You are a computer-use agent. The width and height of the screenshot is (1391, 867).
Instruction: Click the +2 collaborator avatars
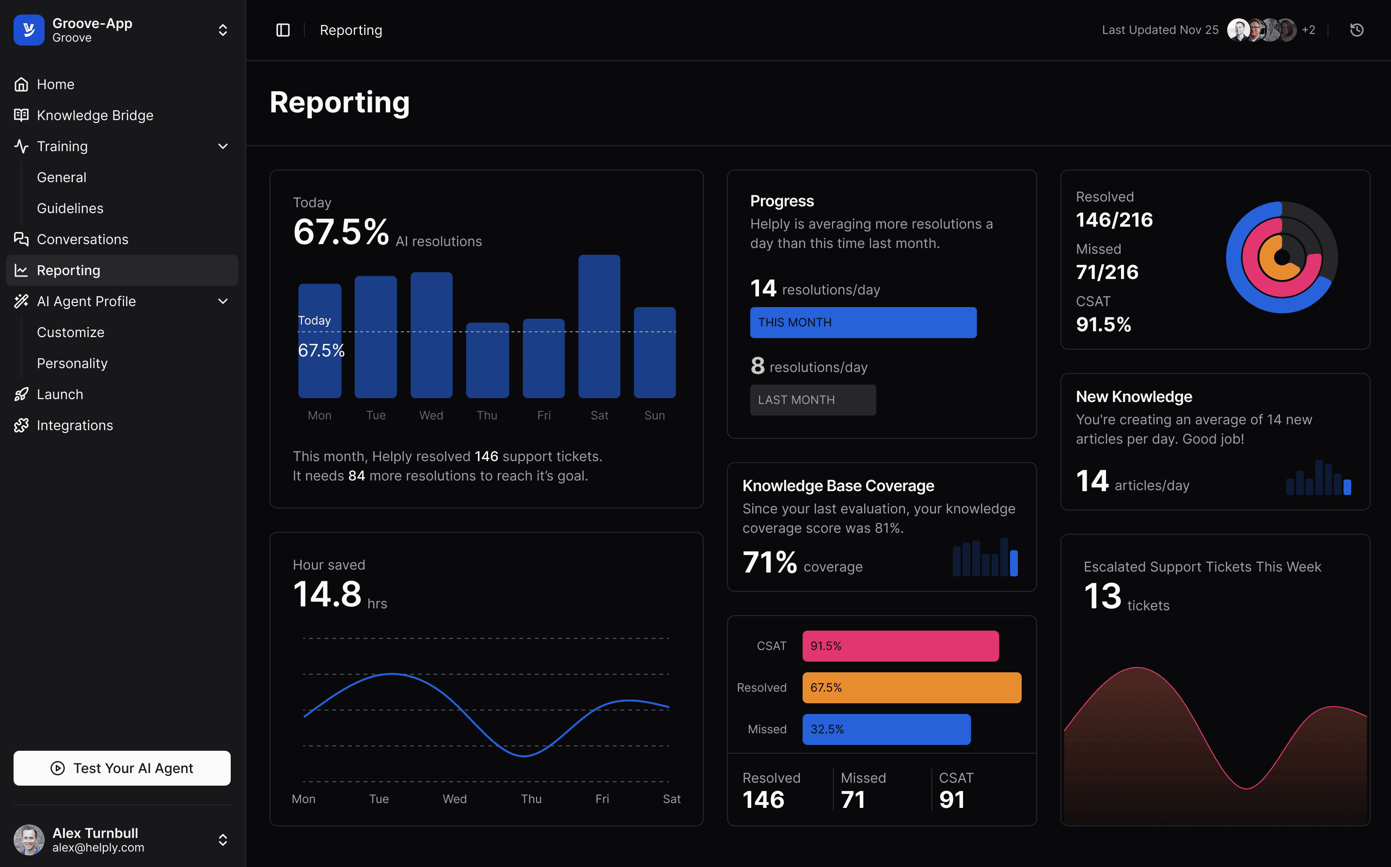[1309, 29]
